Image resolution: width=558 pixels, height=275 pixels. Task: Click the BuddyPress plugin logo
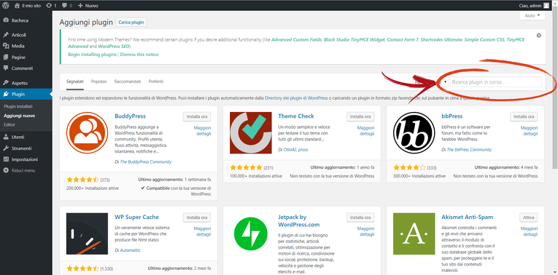pos(88,132)
